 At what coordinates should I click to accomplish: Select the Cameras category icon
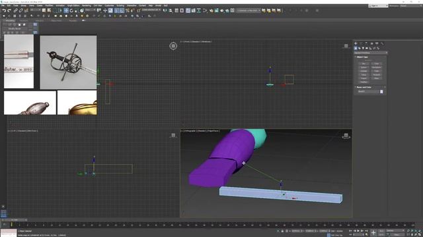tap(367, 48)
